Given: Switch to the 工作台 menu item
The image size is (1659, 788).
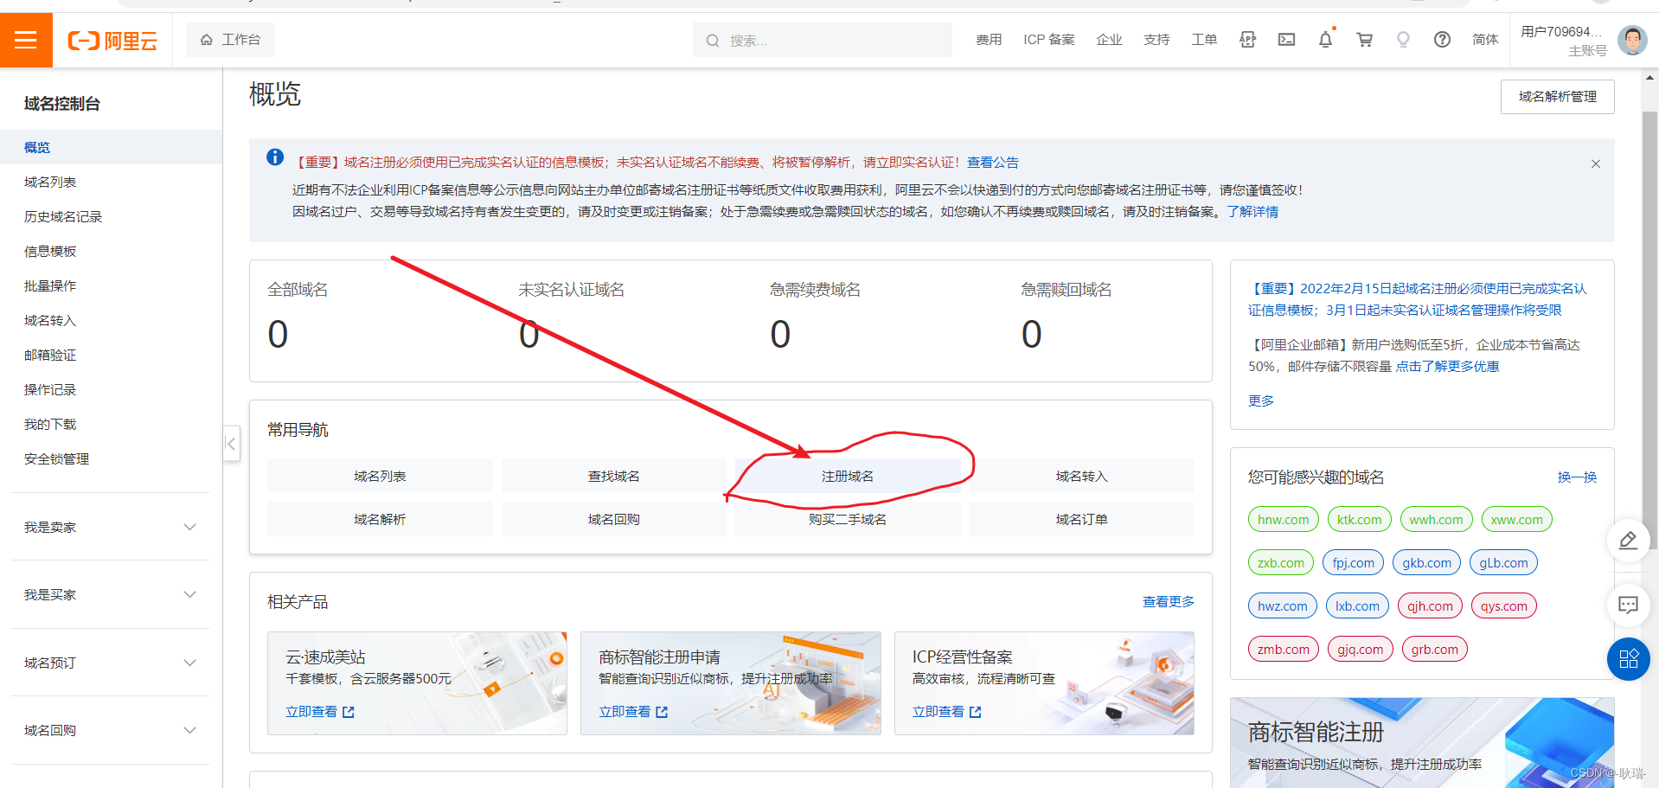Looking at the screenshot, I should click(x=229, y=39).
